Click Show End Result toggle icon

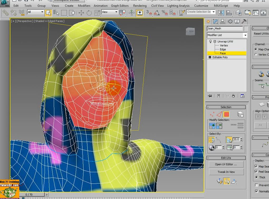pyautogui.click(x=219, y=96)
